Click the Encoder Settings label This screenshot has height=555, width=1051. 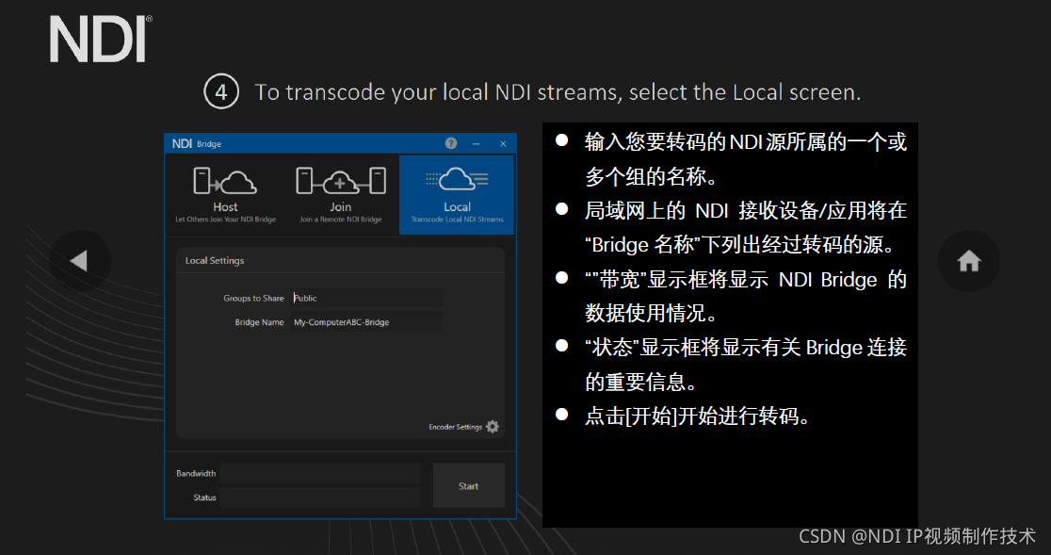pos(455,427)
